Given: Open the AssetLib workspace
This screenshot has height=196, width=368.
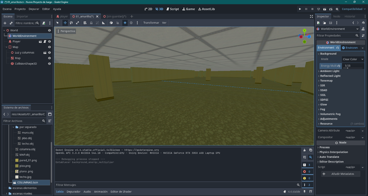Looking at the screenshot, I should (x=207, y=9).
